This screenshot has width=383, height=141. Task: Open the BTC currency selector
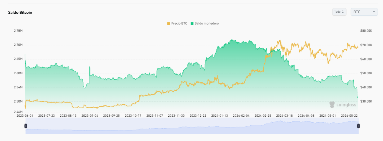(364, 12)
